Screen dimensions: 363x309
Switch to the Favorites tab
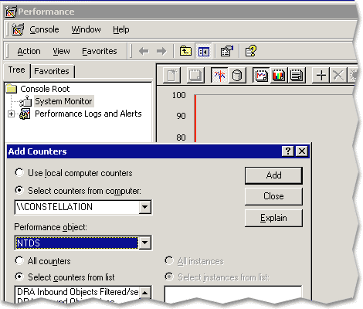(x=53, y=71)
